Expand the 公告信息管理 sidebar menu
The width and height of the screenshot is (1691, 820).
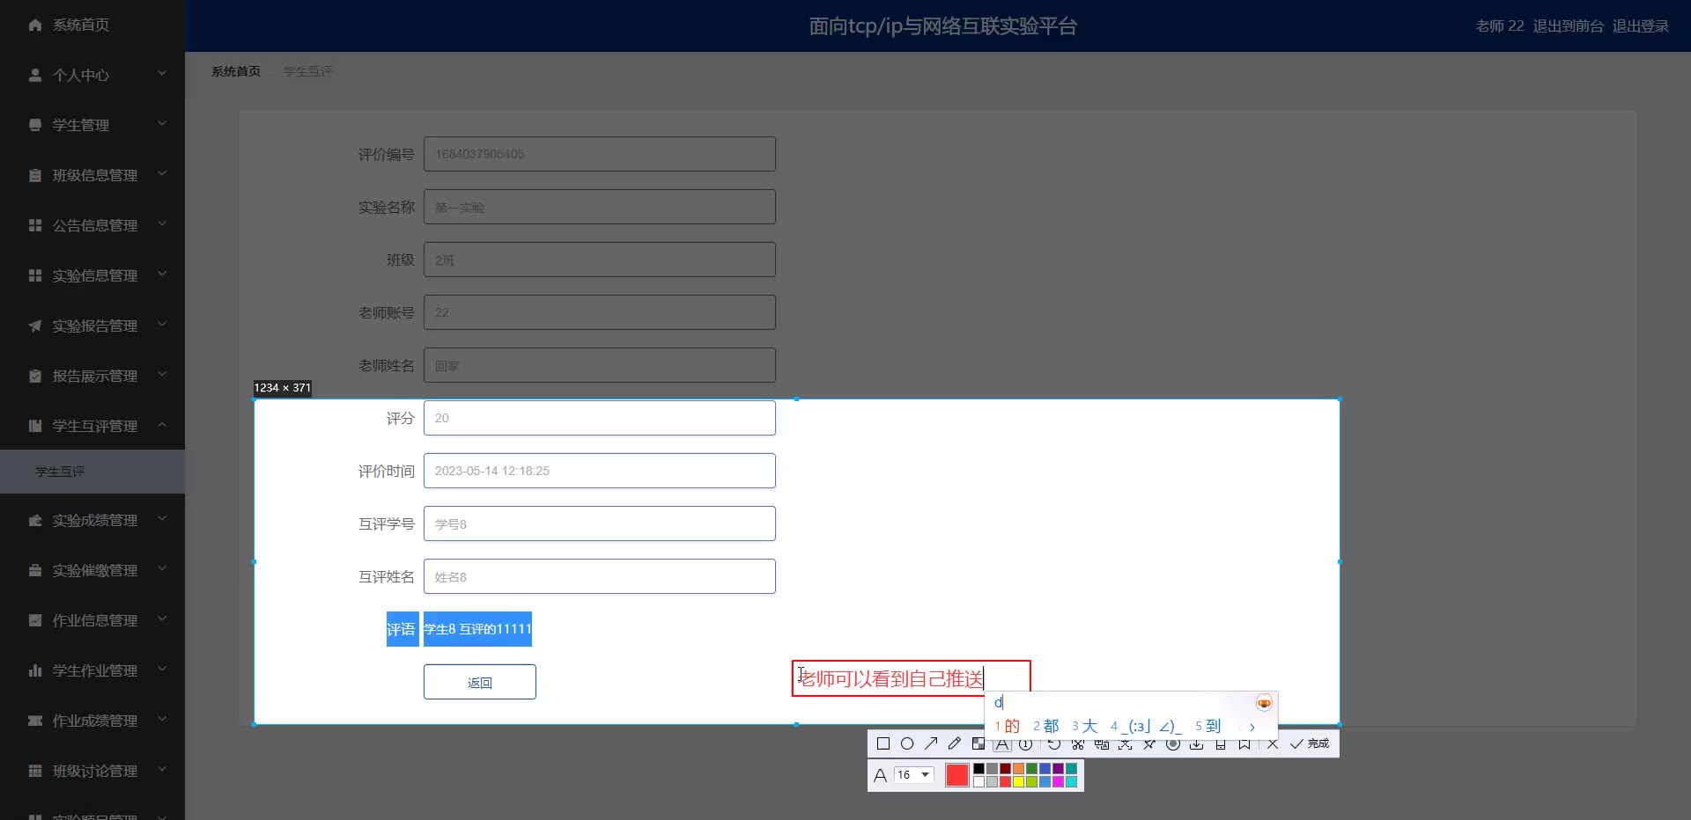point(92,225)
